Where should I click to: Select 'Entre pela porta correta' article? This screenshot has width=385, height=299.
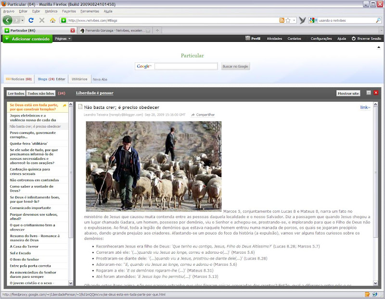[x=38, y=266]
